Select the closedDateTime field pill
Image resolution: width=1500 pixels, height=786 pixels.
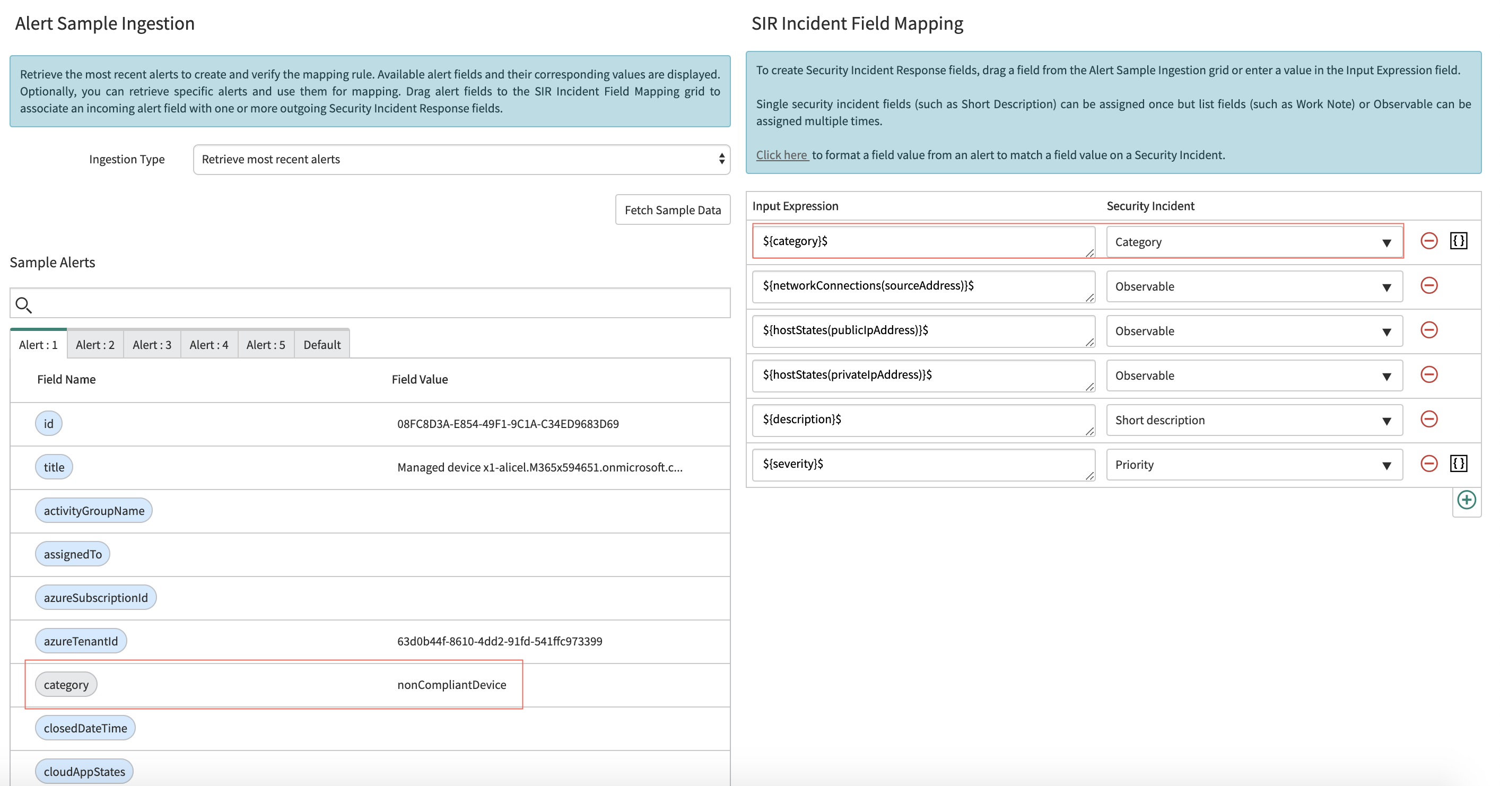85,728
